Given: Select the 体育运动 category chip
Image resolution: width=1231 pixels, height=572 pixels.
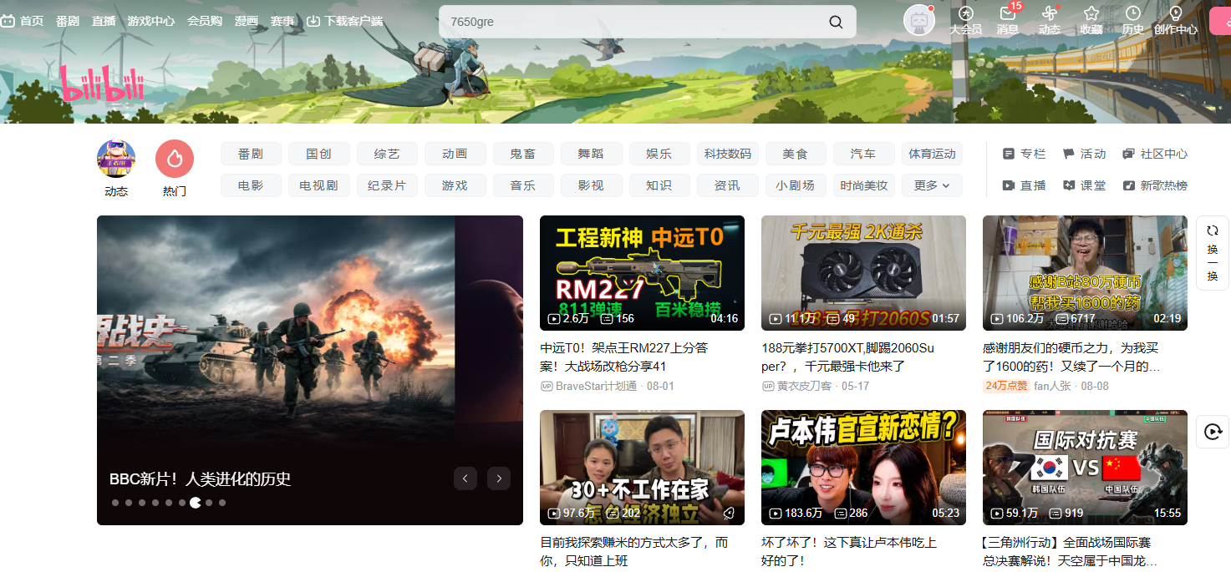Looking at the screenshot, I should 932,154.
